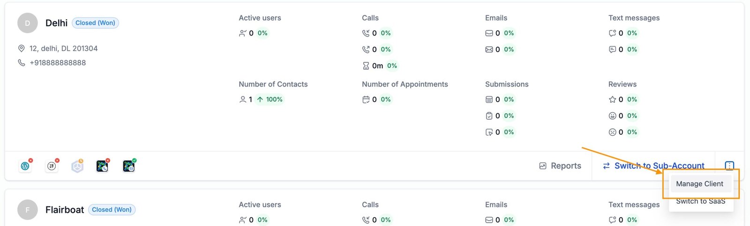The width and height of the screenshot is (750, 226).
Task: Click the phone app icon with red badge
Action: coord(102,166)
